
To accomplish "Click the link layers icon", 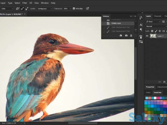I will [x=160, y=82].
